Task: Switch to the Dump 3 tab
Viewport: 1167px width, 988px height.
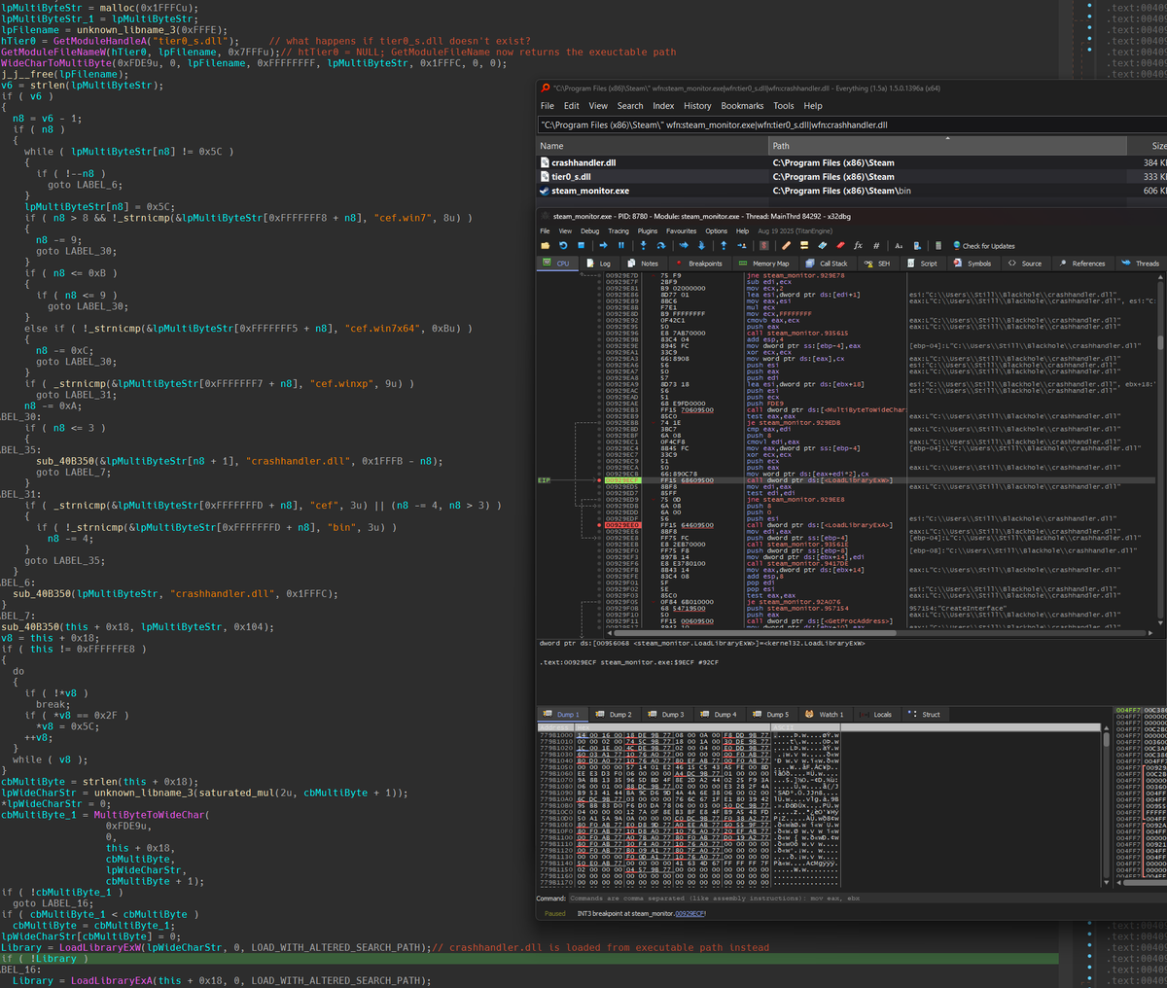Action: tap(666, 715)
